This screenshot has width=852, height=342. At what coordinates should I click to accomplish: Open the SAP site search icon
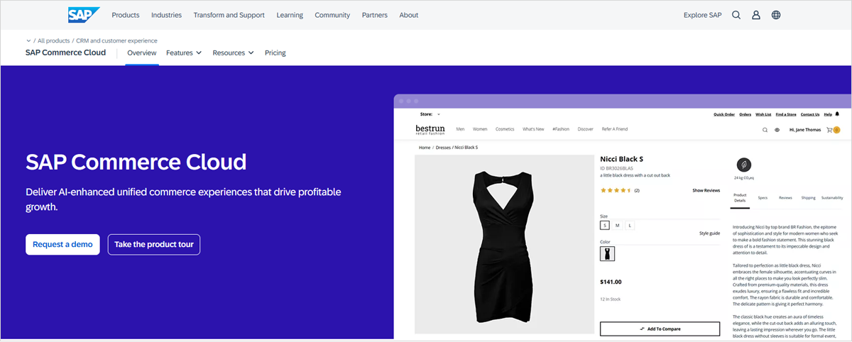click(736, 15)
